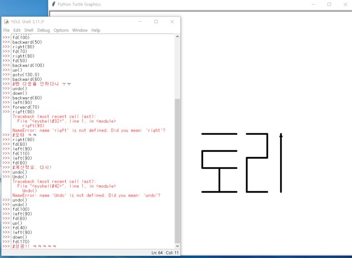
Task: Expand the Options menu
Action: [61, 30]
